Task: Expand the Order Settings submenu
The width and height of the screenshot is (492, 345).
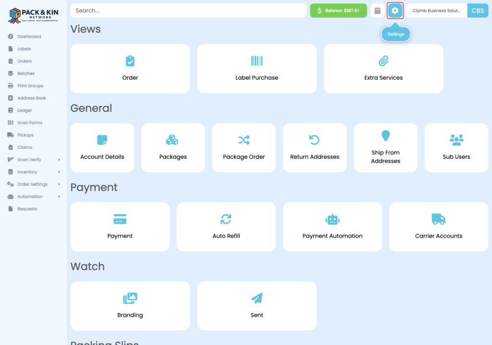Action: (31, 184)
